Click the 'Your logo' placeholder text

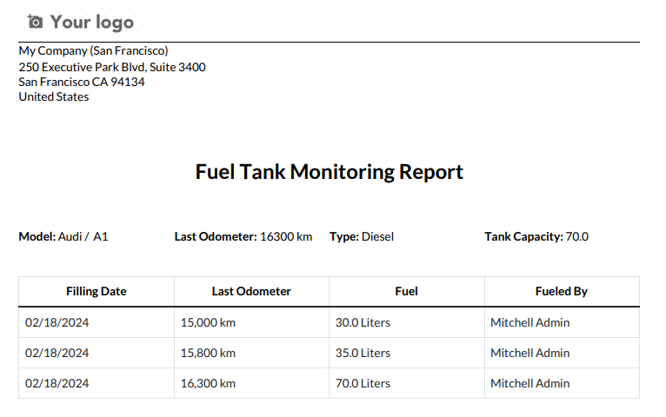(92, 22)
